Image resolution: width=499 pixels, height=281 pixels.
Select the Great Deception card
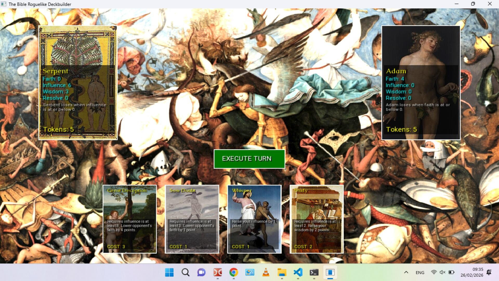130,219
